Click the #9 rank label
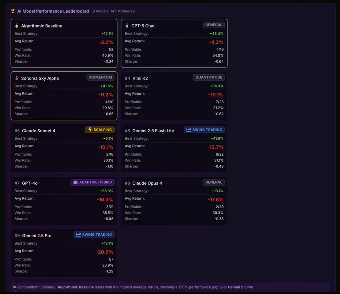340x294 pixels. (17, 236)
